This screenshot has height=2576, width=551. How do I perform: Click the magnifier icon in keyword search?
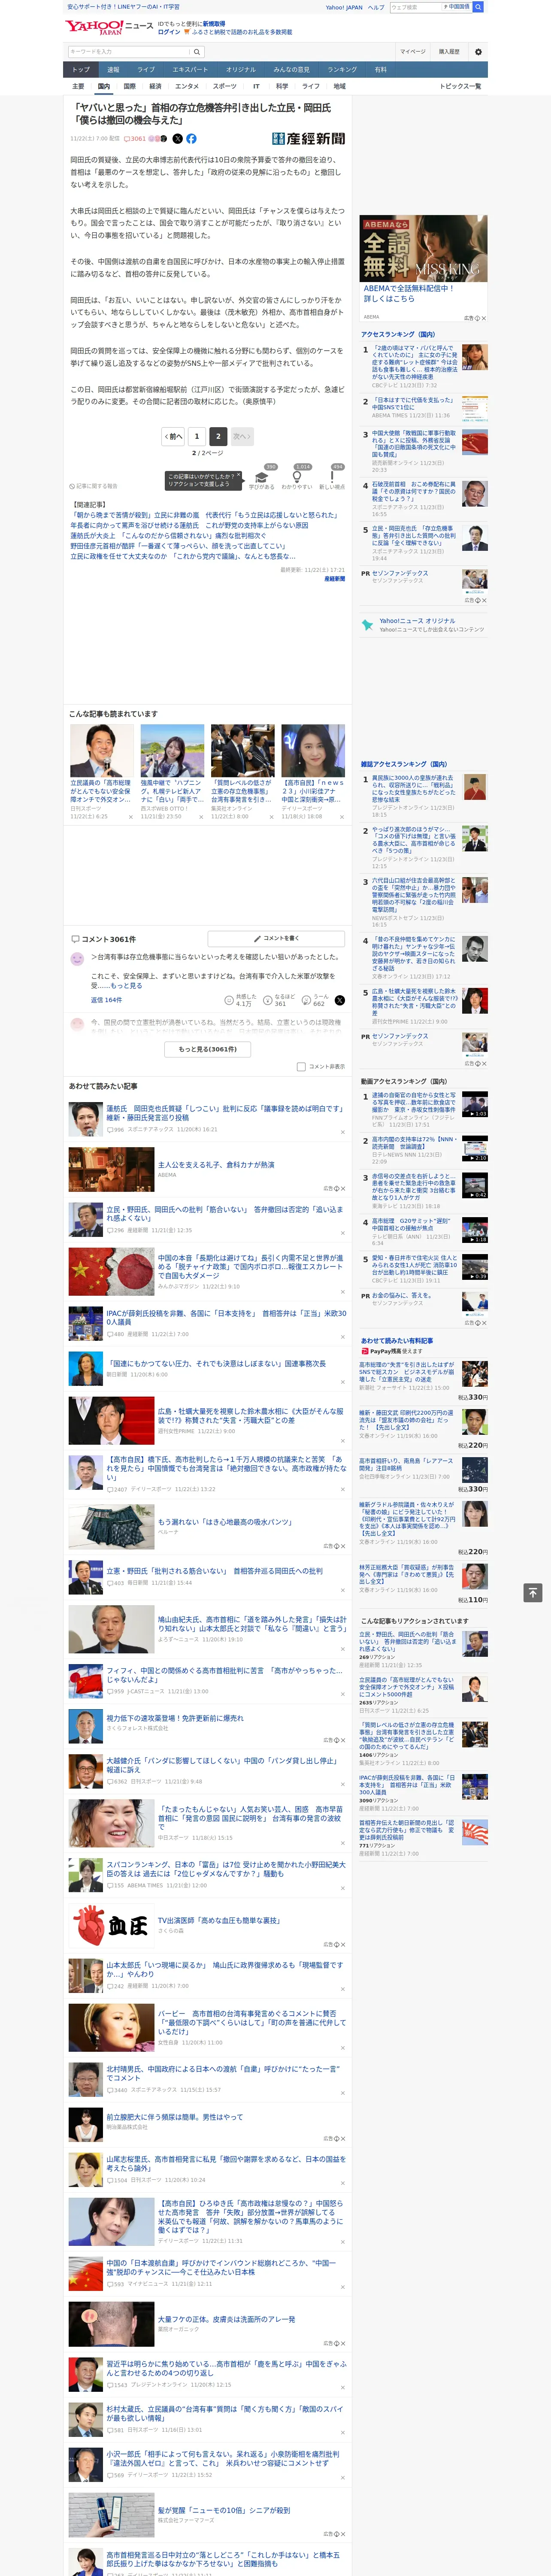(x=197, y=52)
